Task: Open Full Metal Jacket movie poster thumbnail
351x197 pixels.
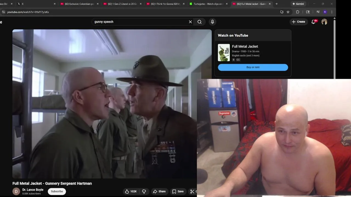Action: click(224, 53)
